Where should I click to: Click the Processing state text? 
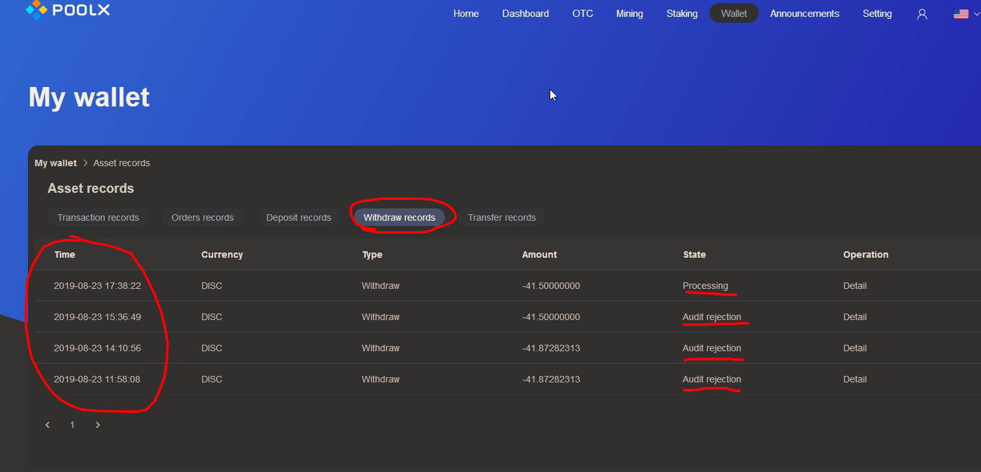coord(706,286)
